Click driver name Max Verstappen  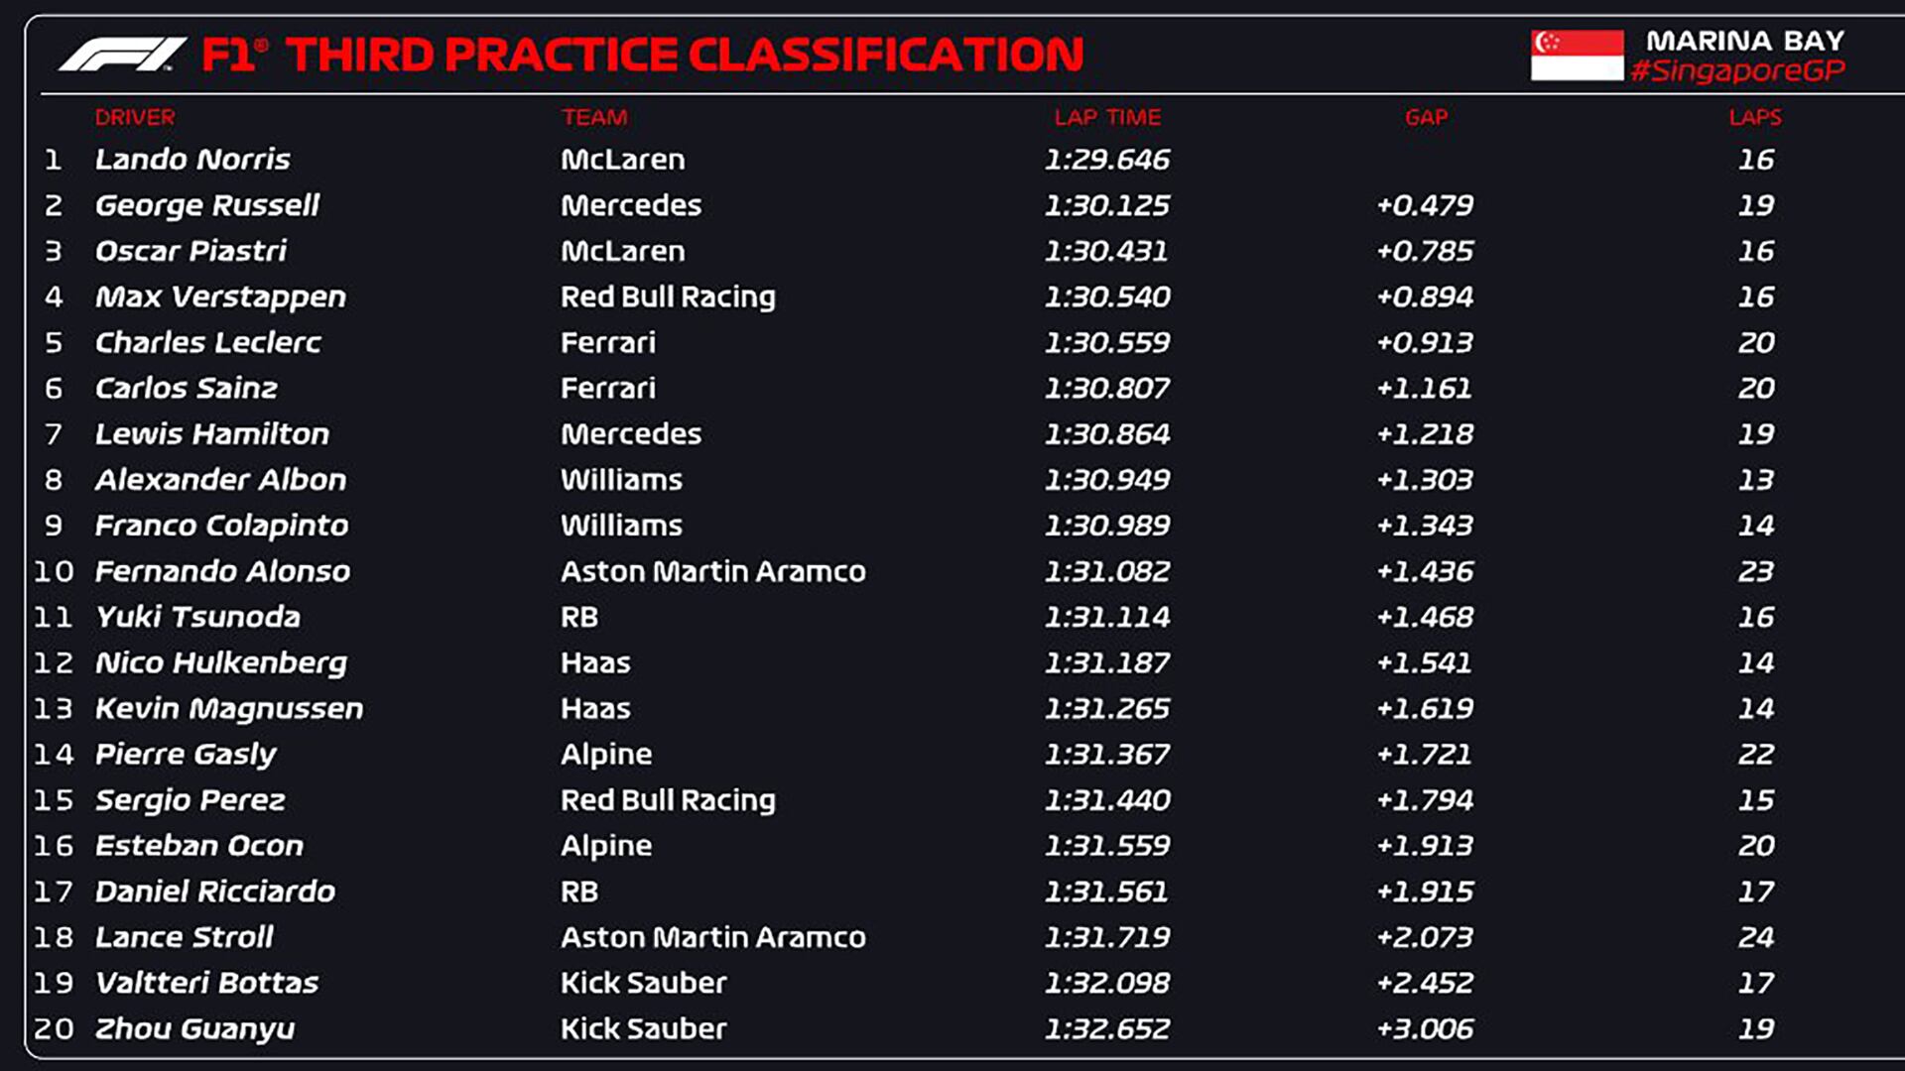tap(220, 297)
